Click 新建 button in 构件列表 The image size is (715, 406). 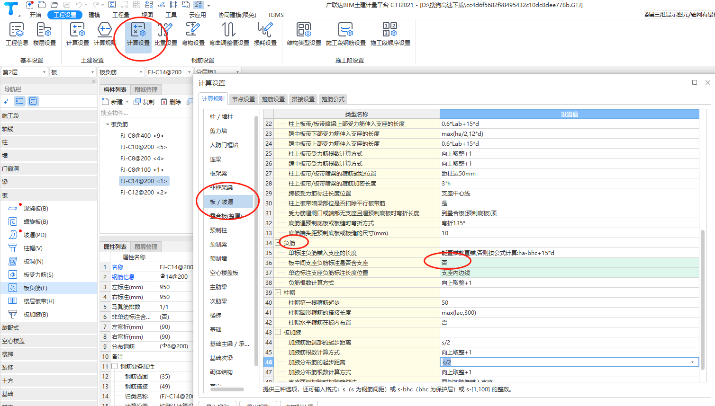pos(113,102)
